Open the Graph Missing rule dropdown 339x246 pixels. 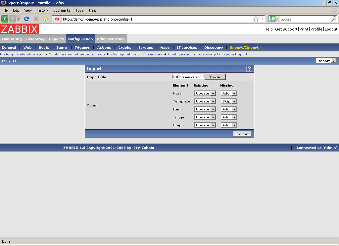pyautogui.click(x=229, y=125)
